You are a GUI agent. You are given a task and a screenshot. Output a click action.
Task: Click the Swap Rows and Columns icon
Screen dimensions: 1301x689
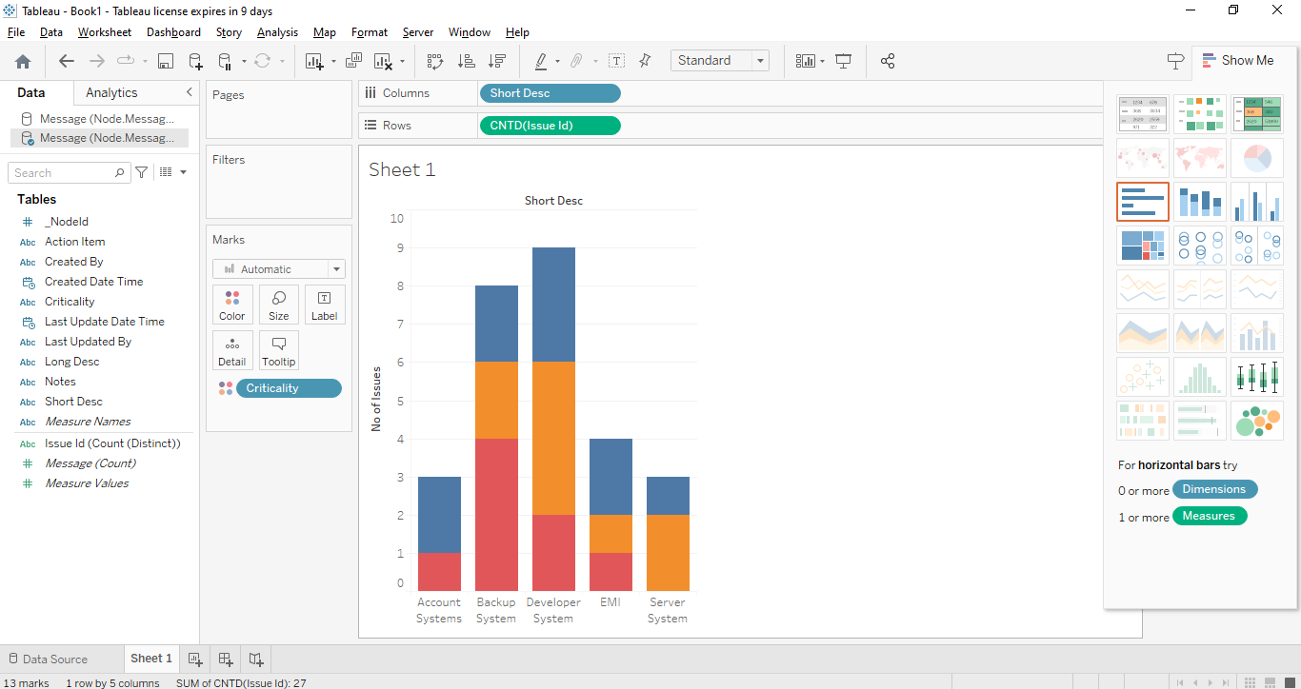[435, 61]
